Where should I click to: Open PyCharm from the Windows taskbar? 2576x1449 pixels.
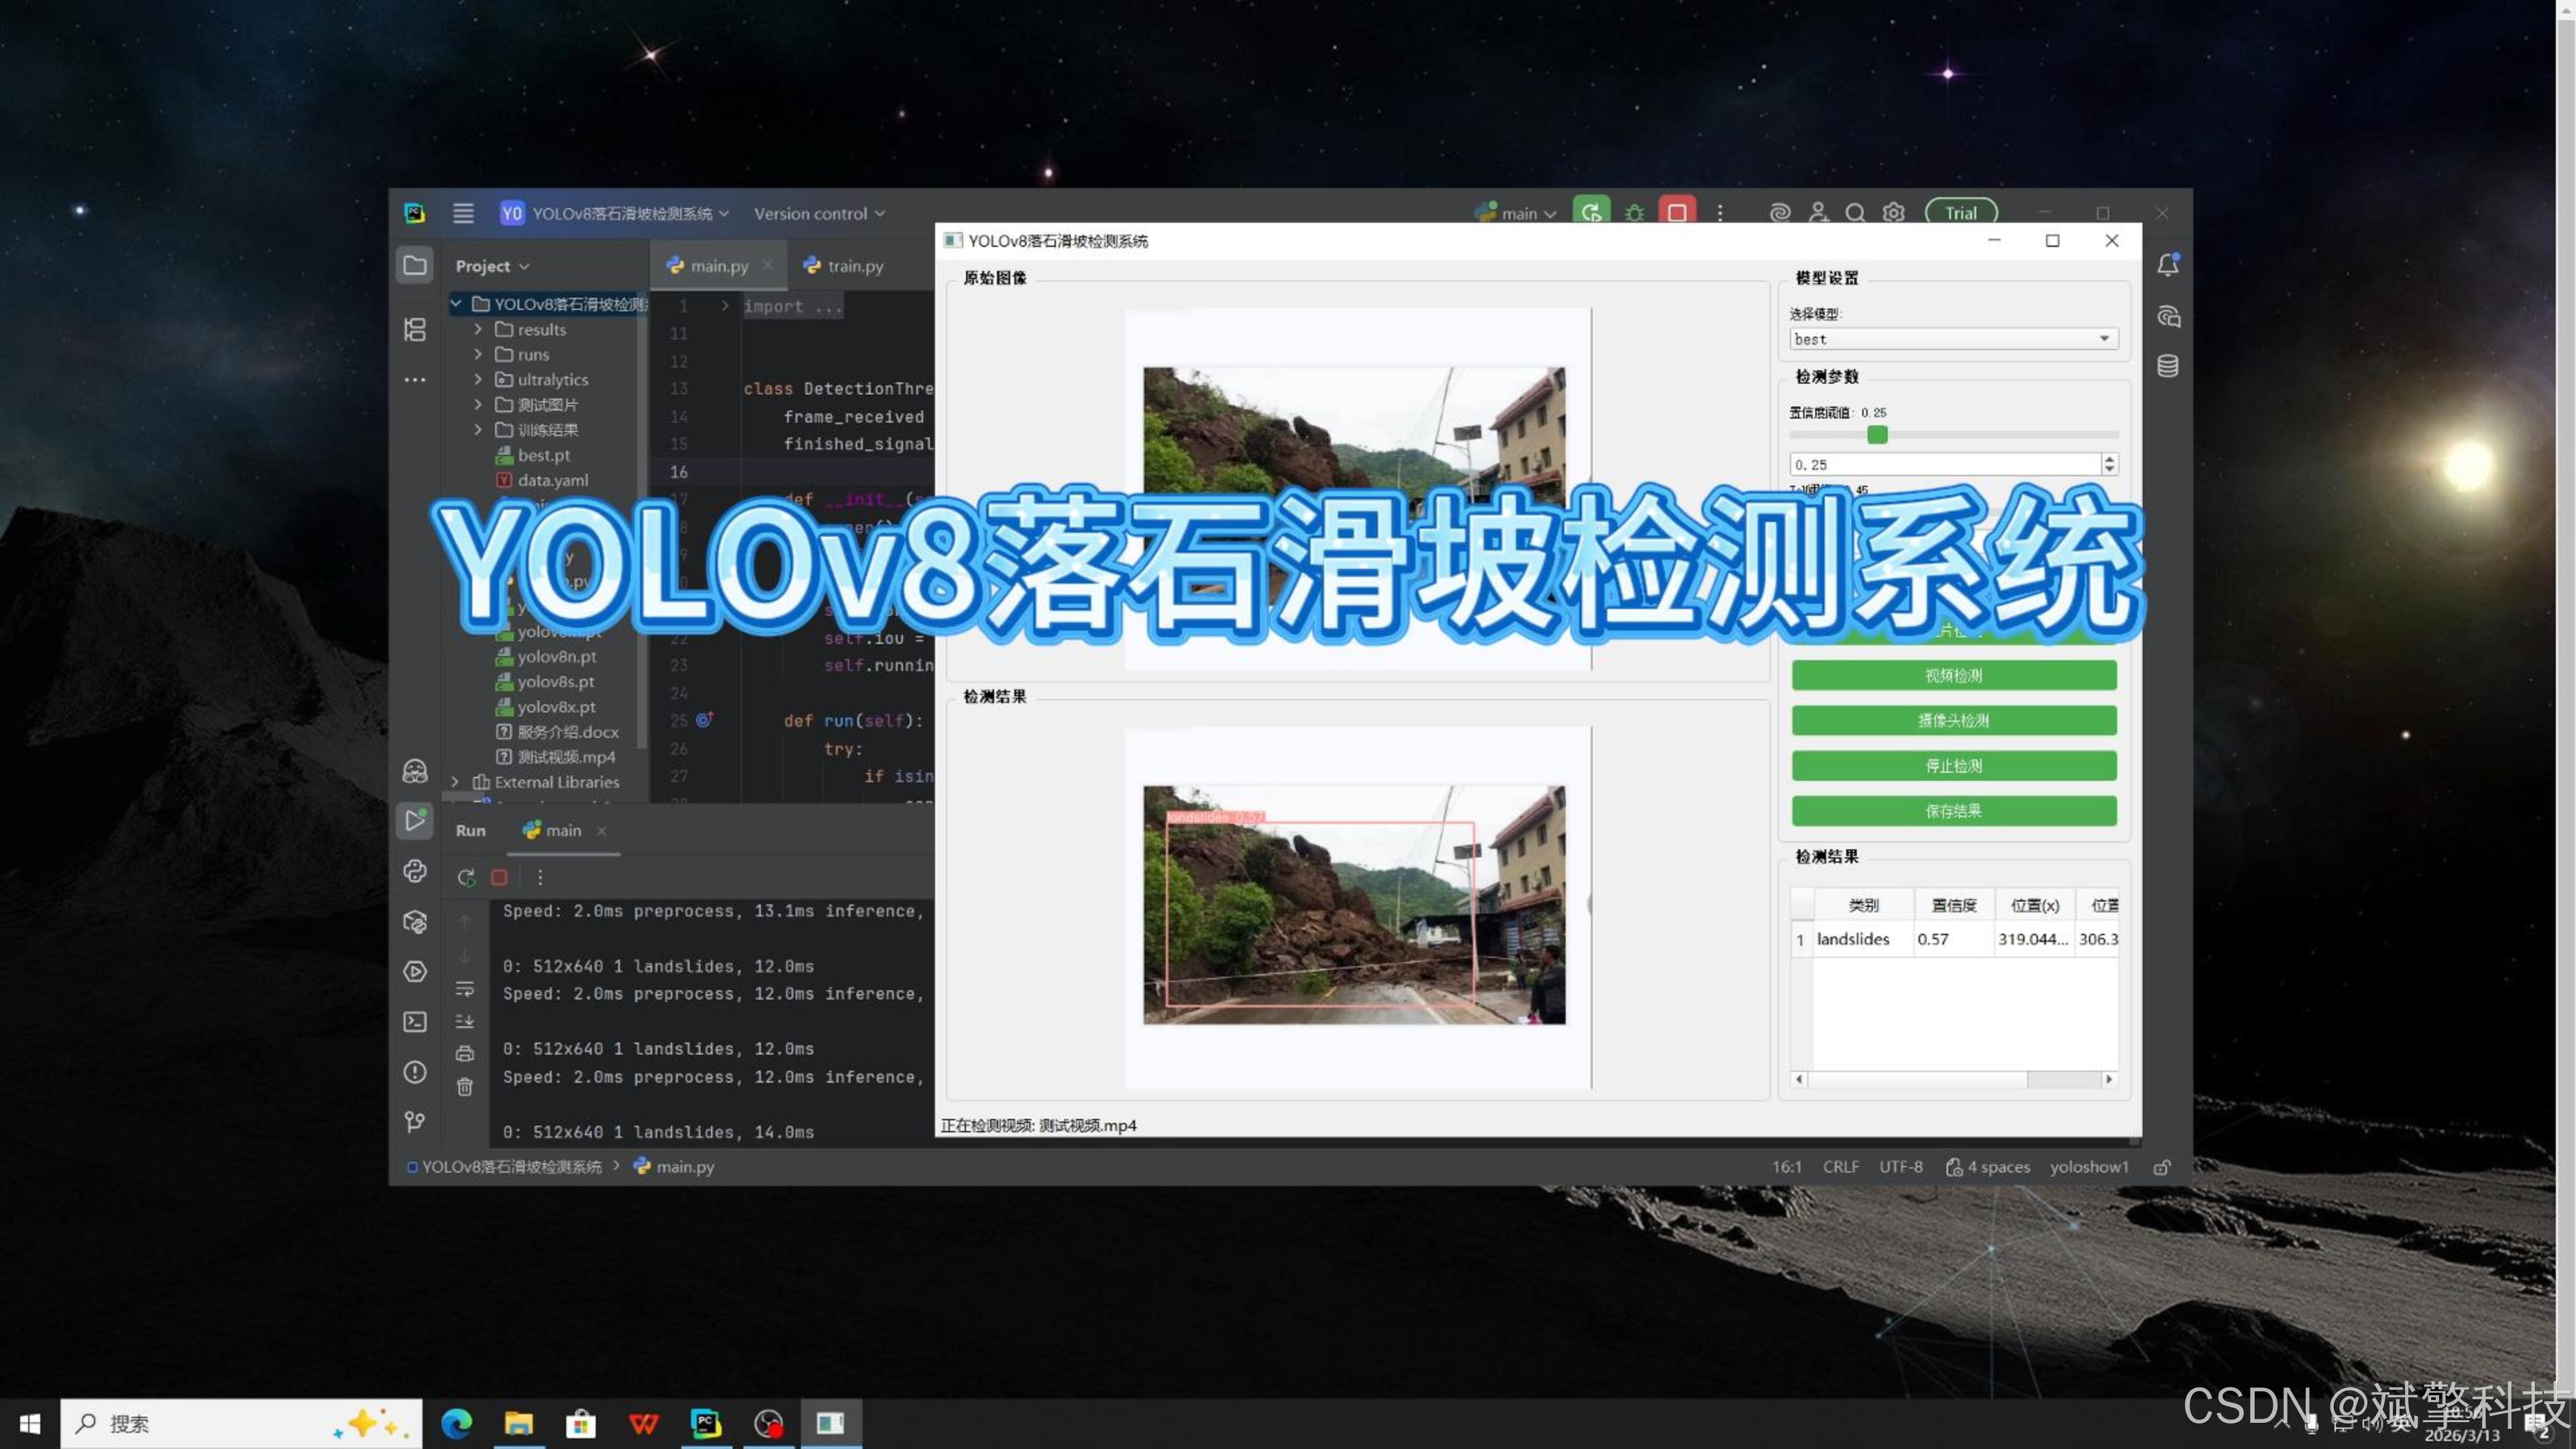click(x=706, y=1423)
